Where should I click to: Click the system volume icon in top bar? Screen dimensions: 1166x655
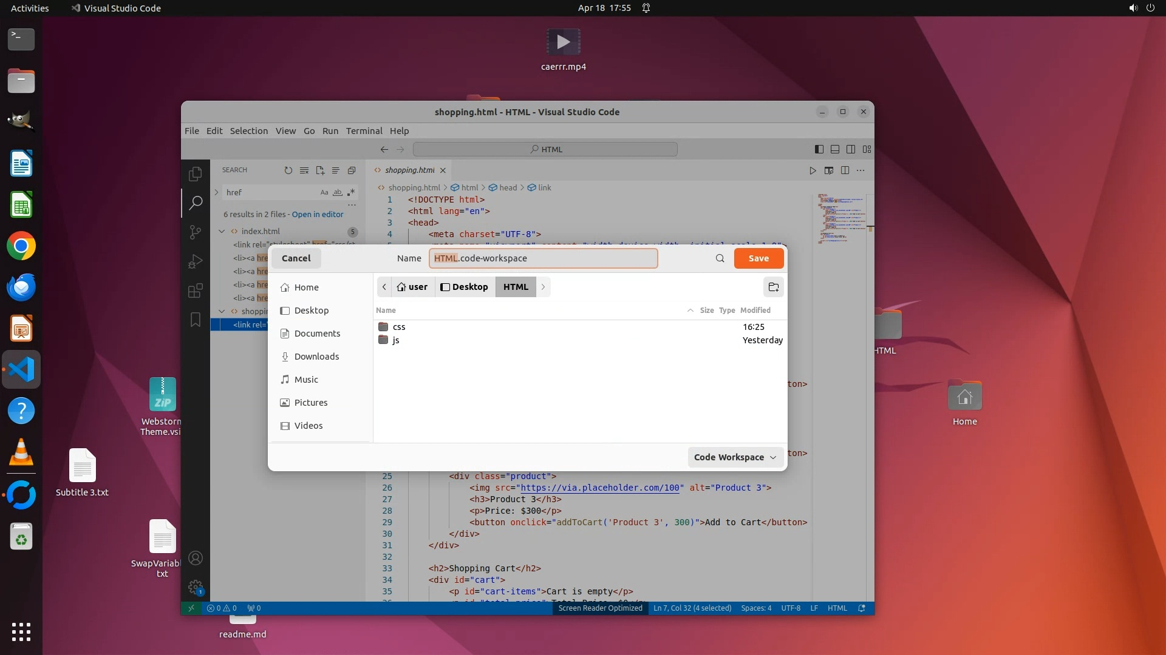pos(1133,8)
